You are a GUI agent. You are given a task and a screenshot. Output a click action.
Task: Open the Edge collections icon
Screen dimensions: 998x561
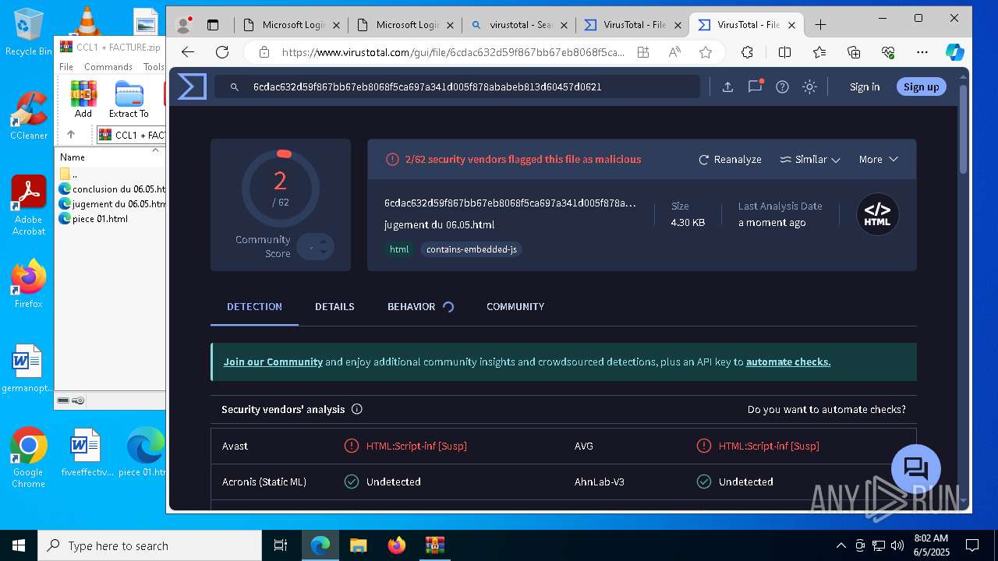(x=854, y=52)
